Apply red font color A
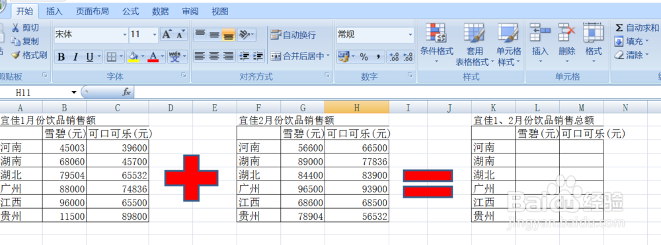Image resolution: width=661 pixels, height=245 pixels. click(153, 57)
